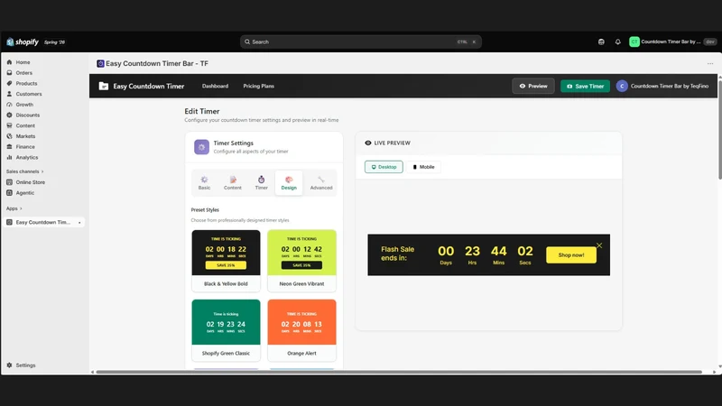Click Shop now! button in preview
Image resolution: width=722 pixels, height=406 pixels.
(x=571, y=255)
